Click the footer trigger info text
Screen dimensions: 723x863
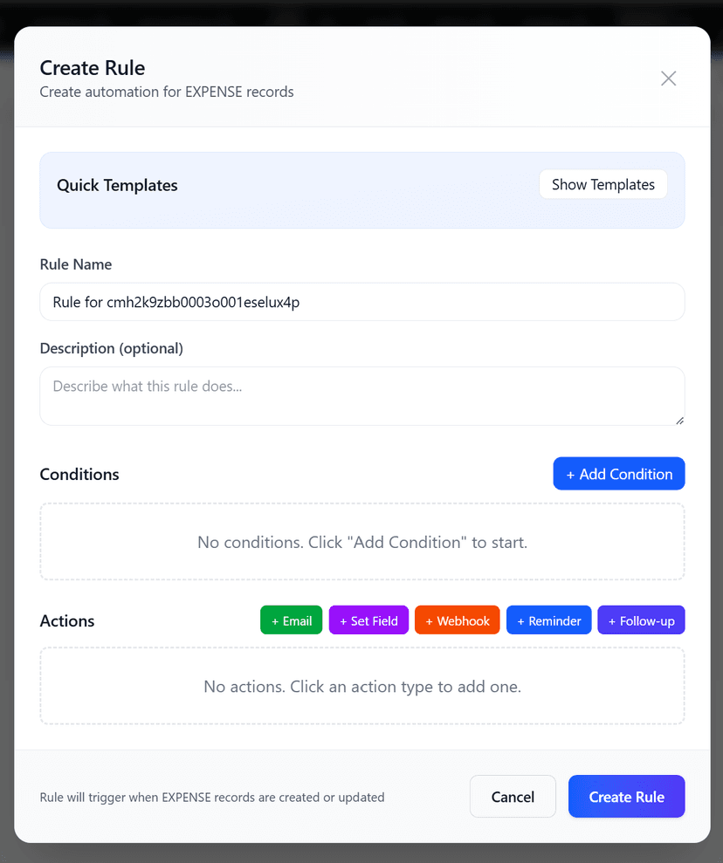211,798
